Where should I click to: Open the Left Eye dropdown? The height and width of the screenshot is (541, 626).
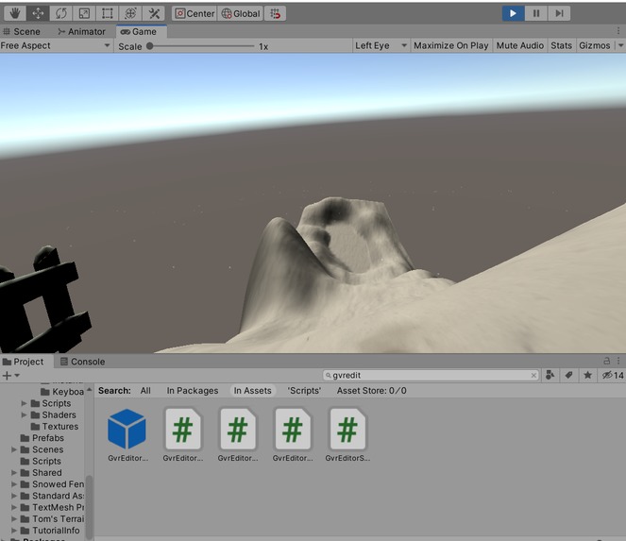coord(381,46)
